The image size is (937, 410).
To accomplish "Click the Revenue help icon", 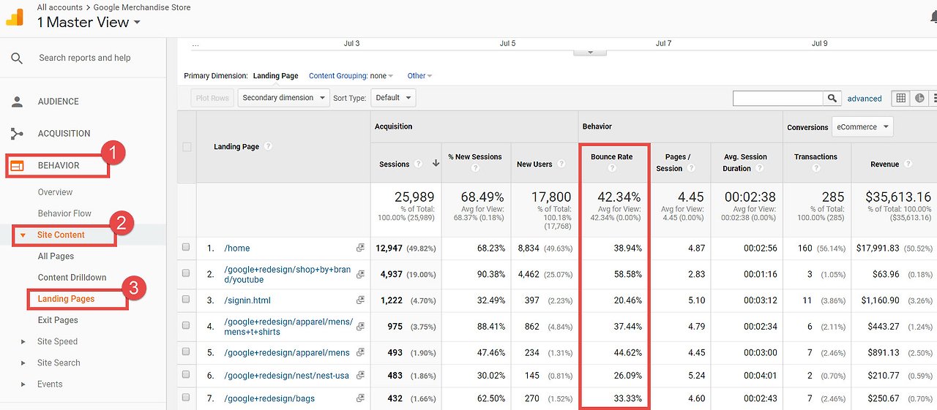I will tap(909, 164).
